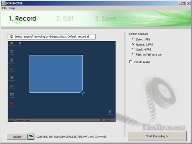192x144 pixels.
Task: Click the SCREEN2EXE title bar app icon
Action: click(x=4, y=3)
